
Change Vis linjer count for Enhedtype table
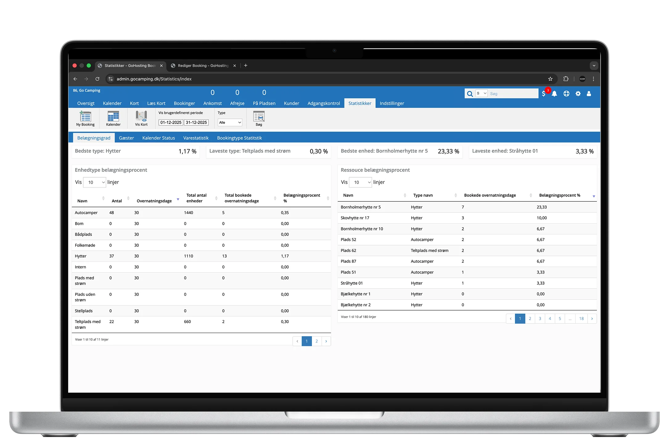95,182
